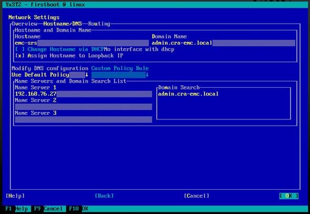This screenshot has width=310, height=214.
Task: Click admin.cra-emc.local in Domain Search box
Action: 188,94
